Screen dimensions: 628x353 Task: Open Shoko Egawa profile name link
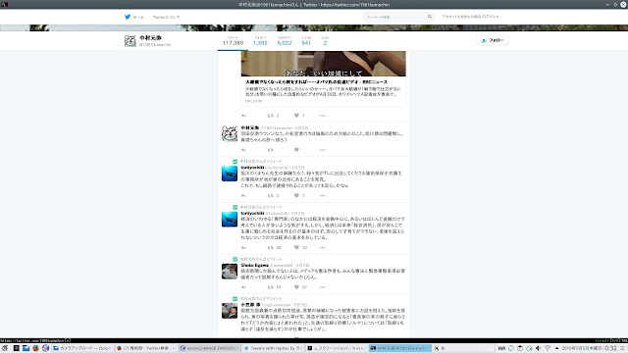coord(255,266)
